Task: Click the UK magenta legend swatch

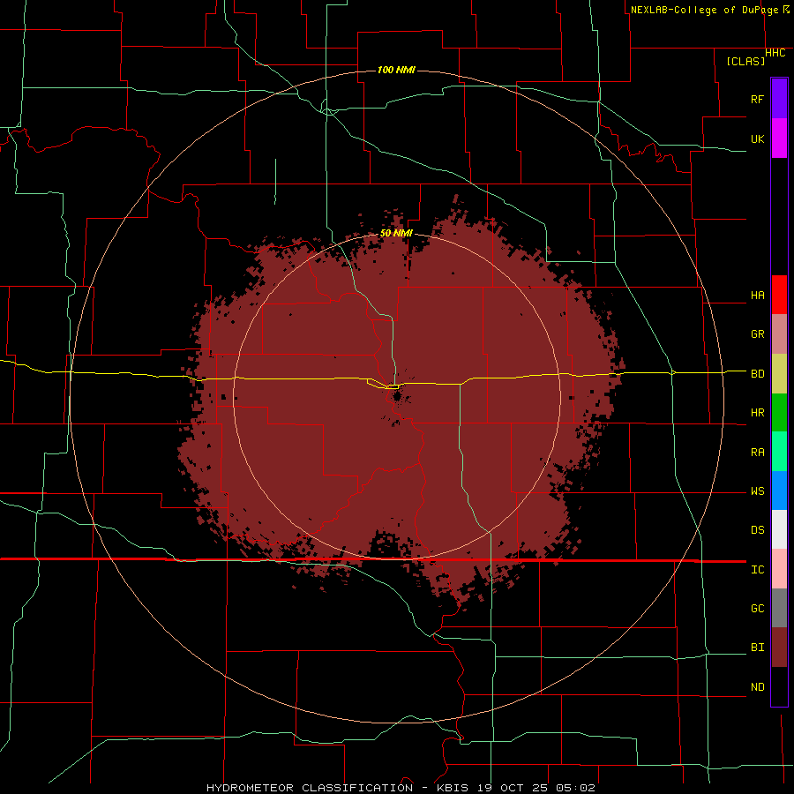Action: pyautogui.click(x=779, y=139)
